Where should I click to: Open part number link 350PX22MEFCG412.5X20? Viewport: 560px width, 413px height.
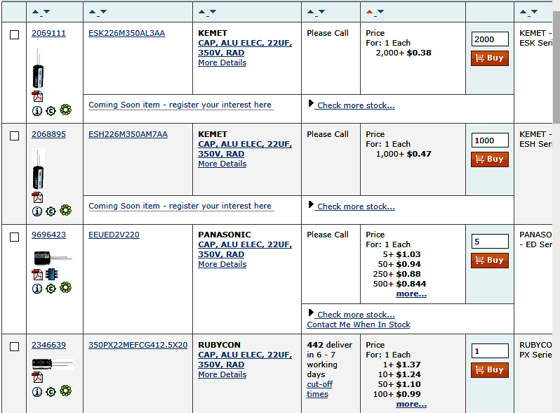click(x=138, y=345)
